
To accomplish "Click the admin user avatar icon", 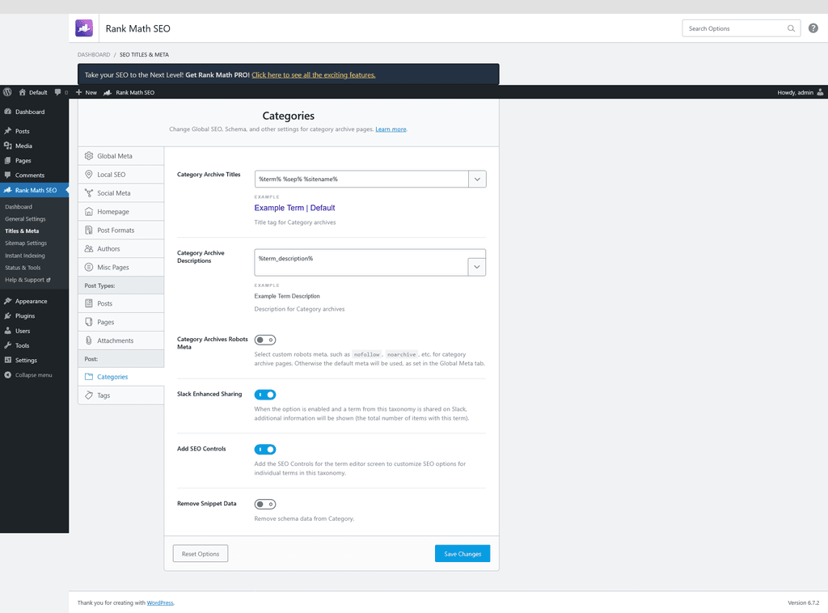I will coord(820,92).
